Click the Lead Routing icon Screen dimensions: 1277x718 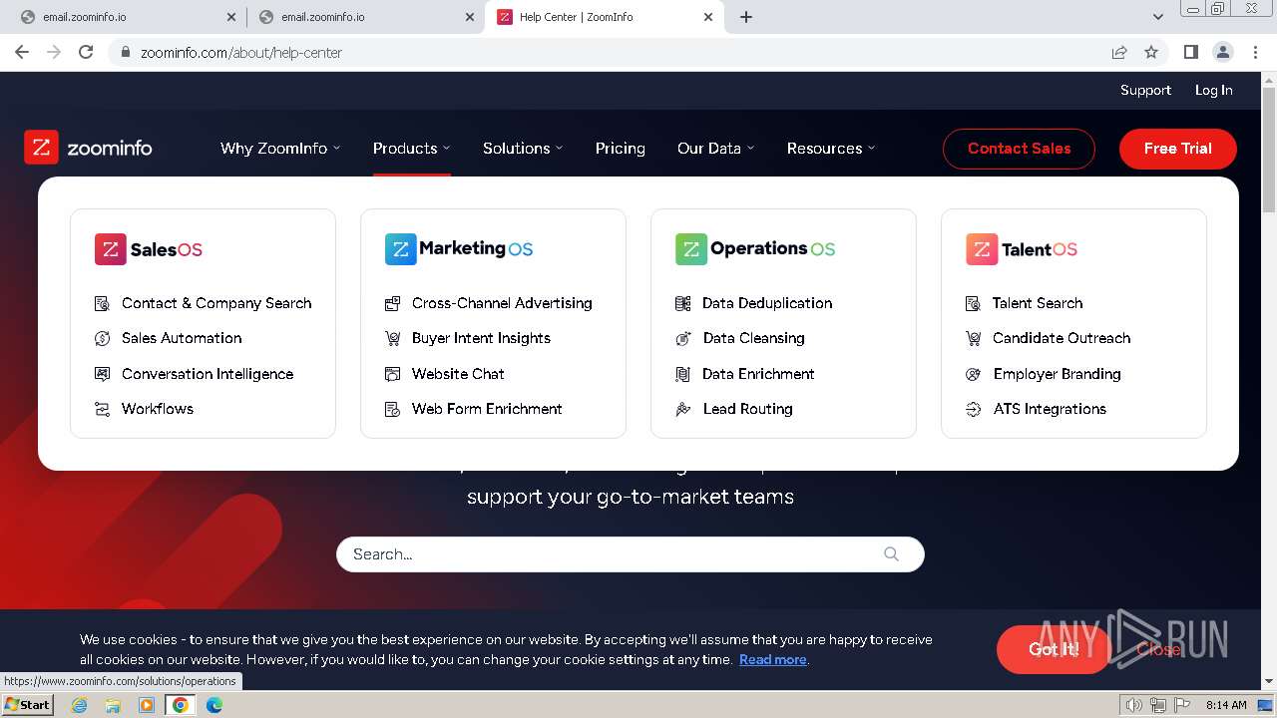[682, 409]
